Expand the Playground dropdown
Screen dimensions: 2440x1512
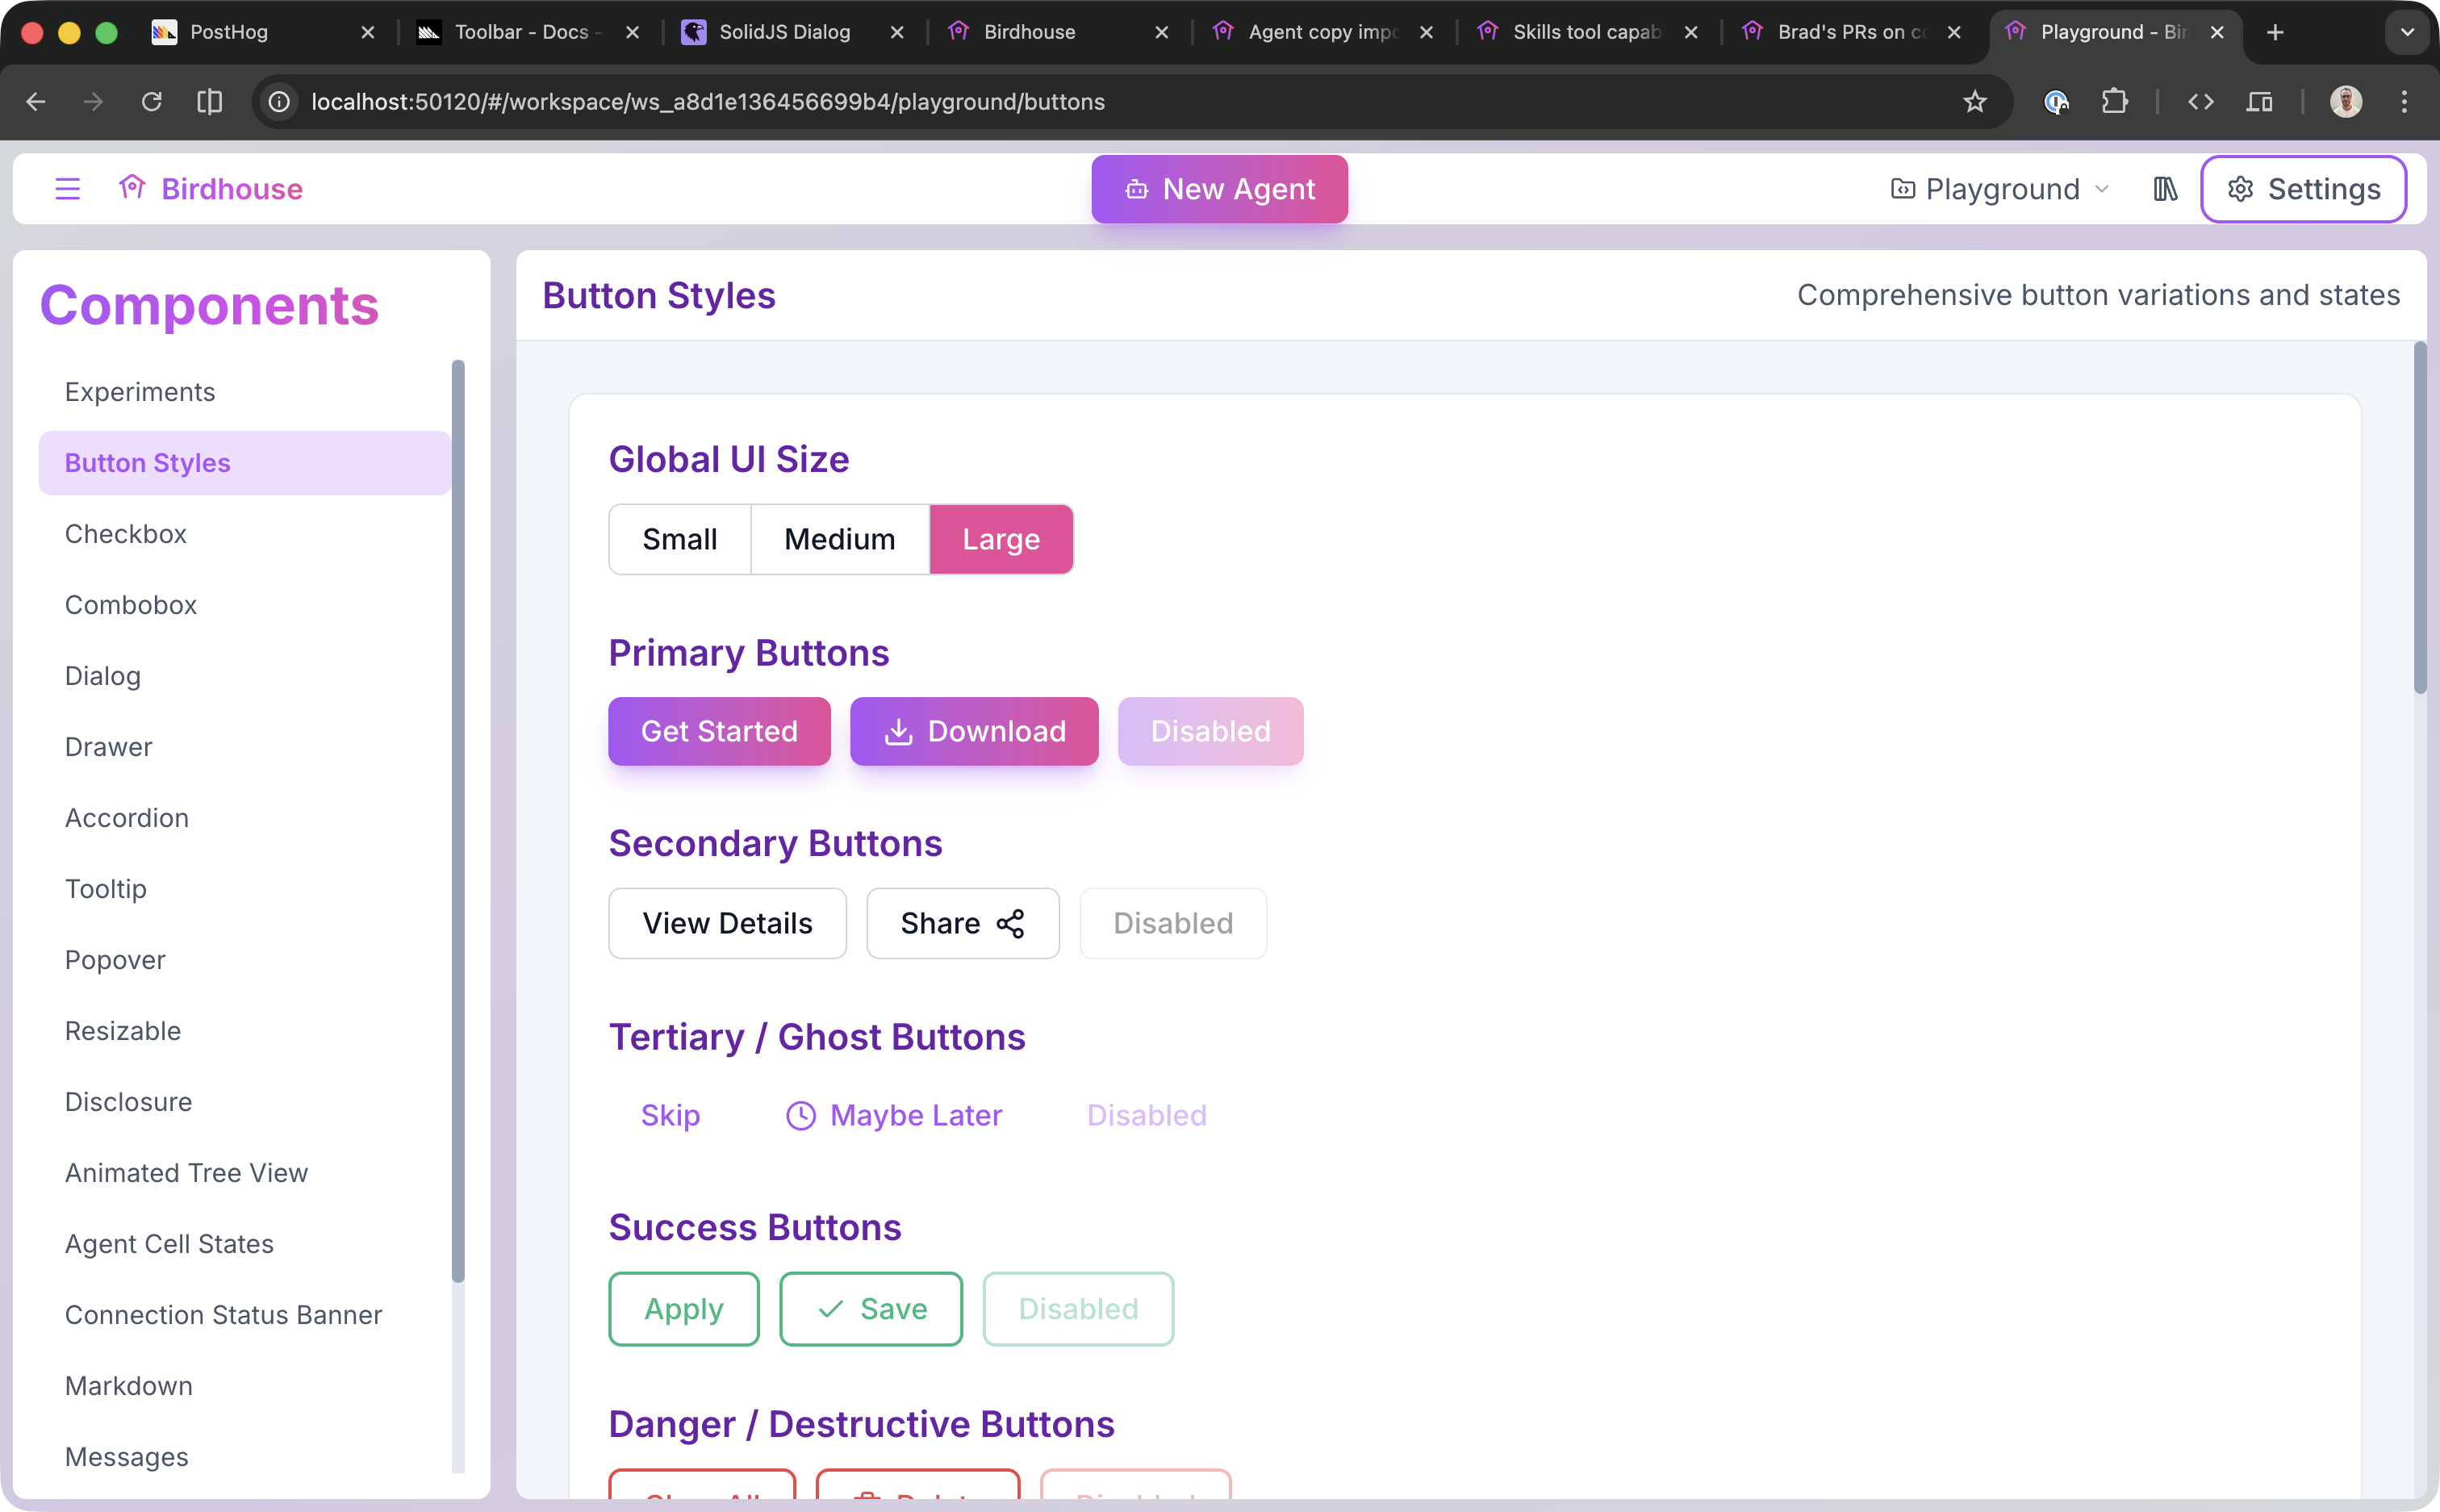click(2000, 189)
